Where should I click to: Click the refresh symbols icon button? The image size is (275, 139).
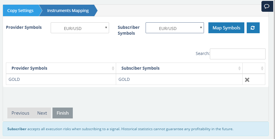pos(253,28)
